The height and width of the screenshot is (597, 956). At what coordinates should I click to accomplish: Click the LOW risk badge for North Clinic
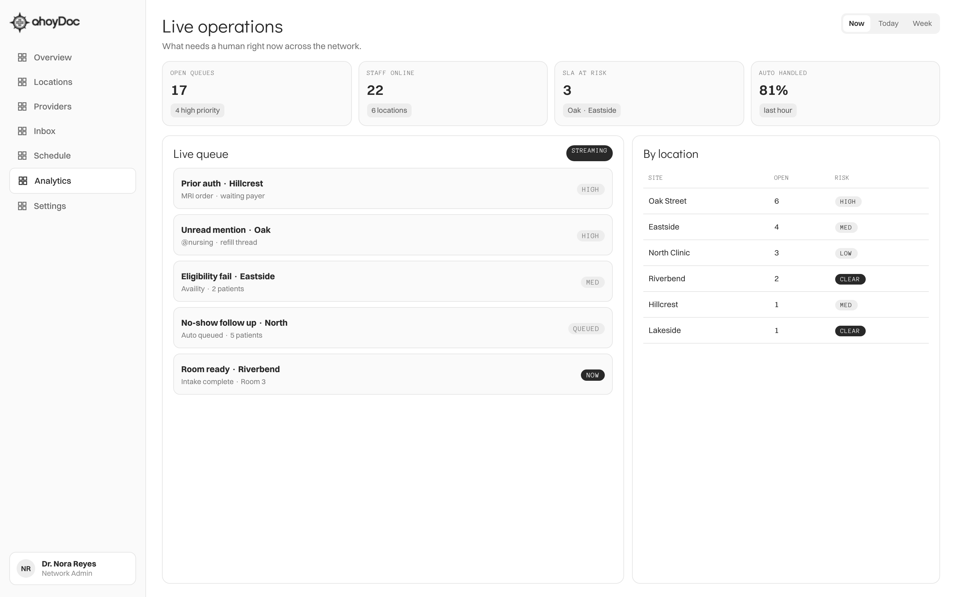click(x=846, y=253)
